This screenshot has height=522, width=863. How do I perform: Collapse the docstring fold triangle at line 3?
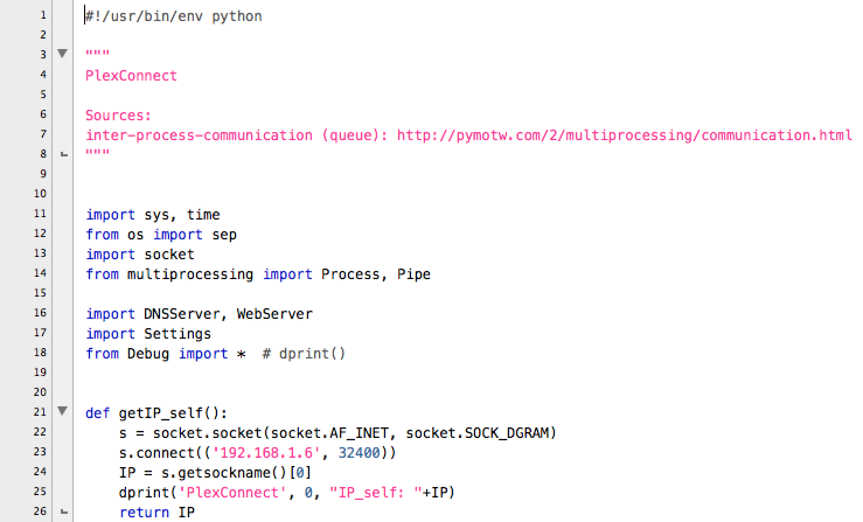point(62,54)
